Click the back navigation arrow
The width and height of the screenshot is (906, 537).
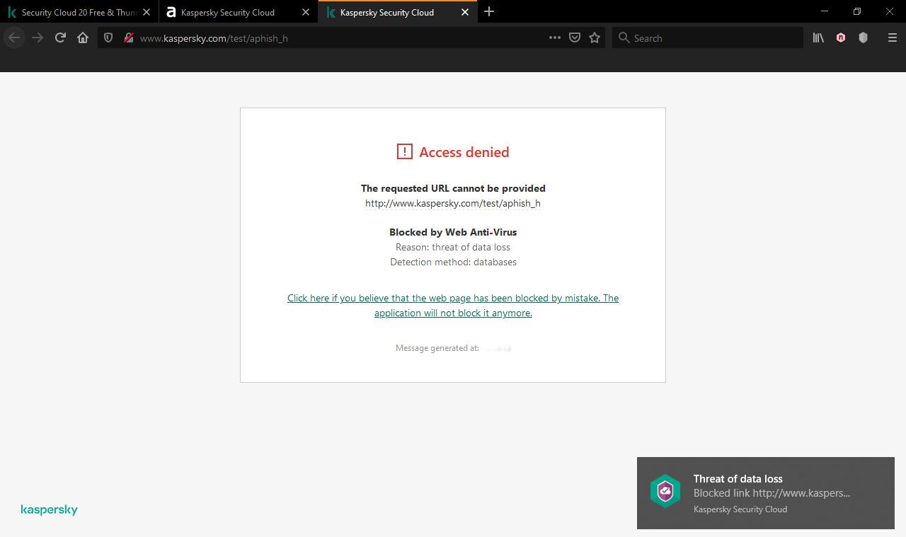tap(14, 38)
